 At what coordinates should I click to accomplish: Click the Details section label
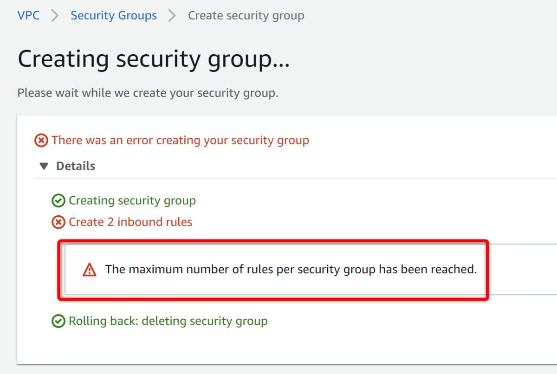pos(76,166)
